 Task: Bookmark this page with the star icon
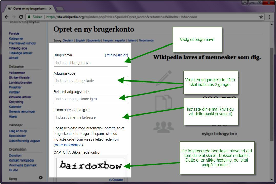point(261,17)
